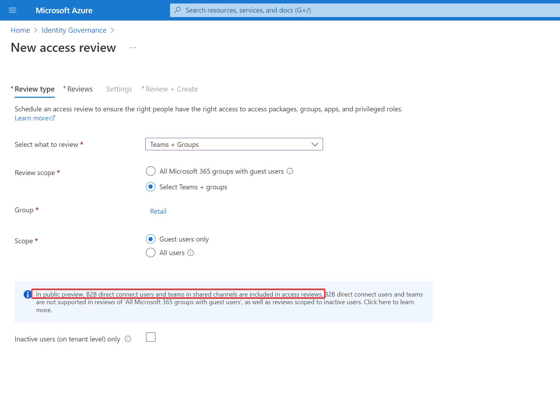
Task: Click the blue information icon in the notice banner
Action: click(28, 294)
